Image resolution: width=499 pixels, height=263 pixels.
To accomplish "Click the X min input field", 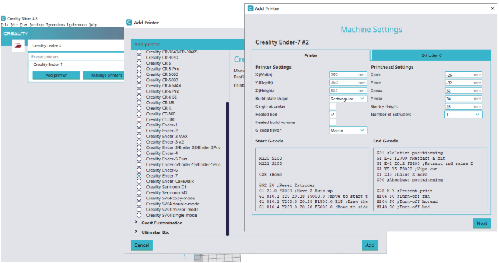I will pos(463,75).
